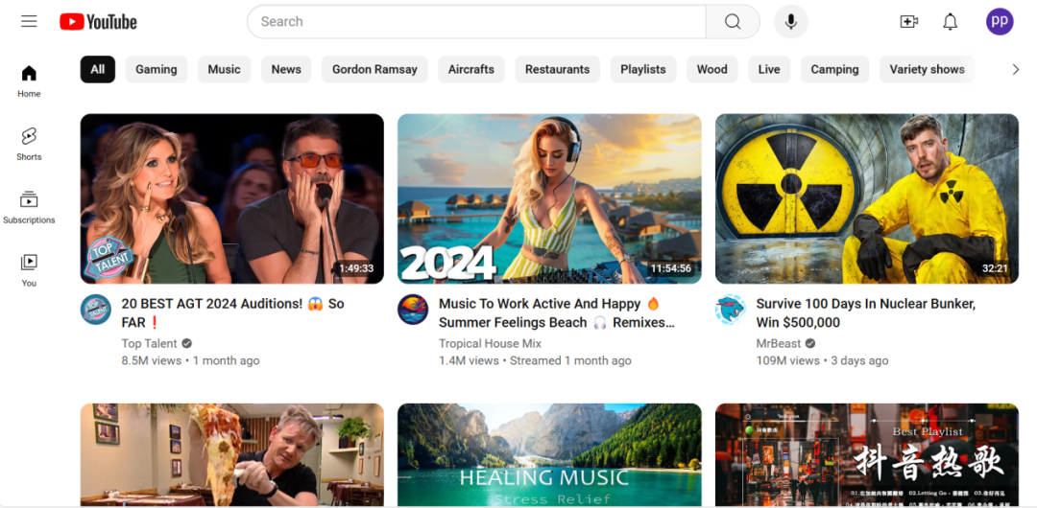Click '8.5M views • 1 month ago' text
This screenshot has height=508, width=1037.
[190, 360]
